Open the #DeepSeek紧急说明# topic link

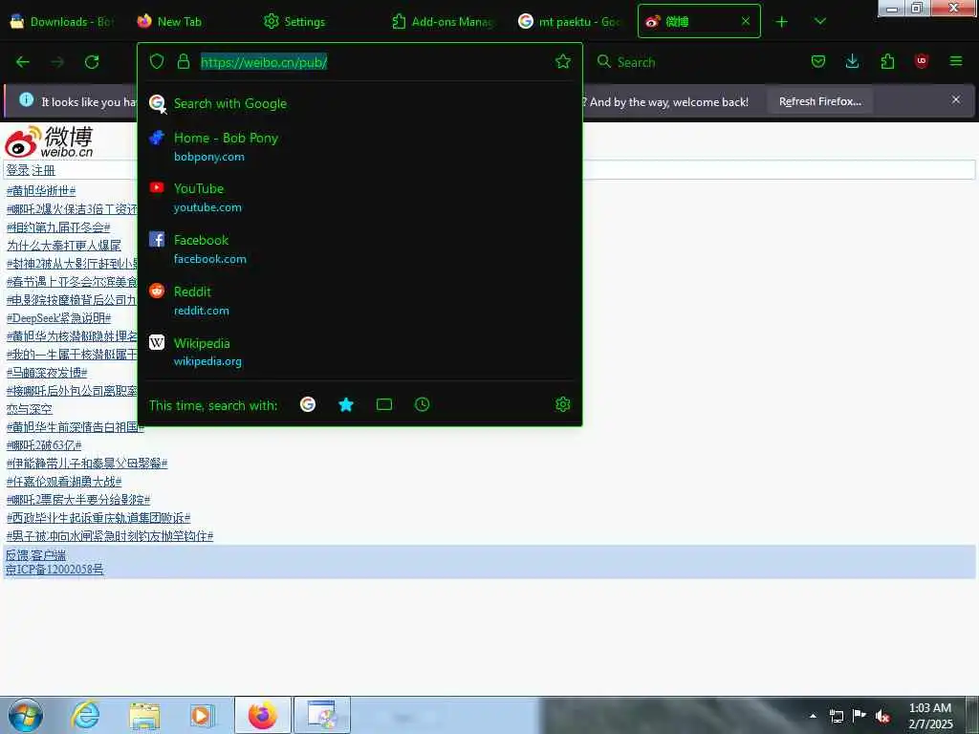pyautogui.click(x=58, y=318)
